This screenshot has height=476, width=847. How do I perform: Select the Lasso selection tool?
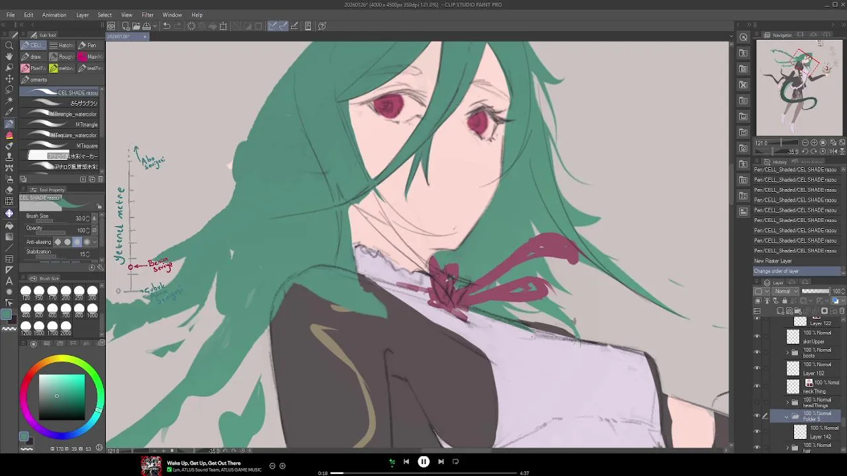click(9, 90)
